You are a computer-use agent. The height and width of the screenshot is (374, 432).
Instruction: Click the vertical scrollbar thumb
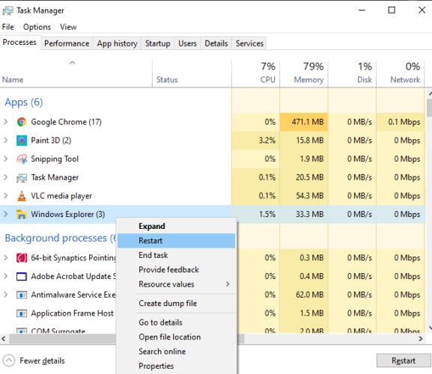(x=429, y=108)
